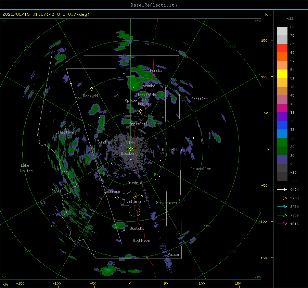Screen dimensions: 308x288
Task: Select the yellow diamond marker below RedDeer
Action: (x=141, y=111)
